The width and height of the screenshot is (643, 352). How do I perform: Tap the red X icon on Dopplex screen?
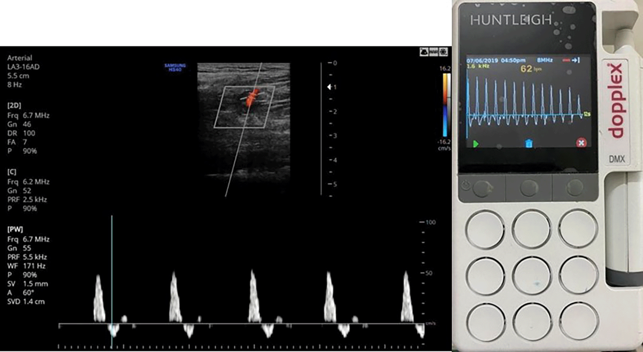581,143
